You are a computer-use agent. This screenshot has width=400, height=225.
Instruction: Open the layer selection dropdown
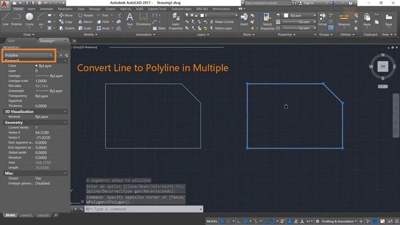pos(211,15)
